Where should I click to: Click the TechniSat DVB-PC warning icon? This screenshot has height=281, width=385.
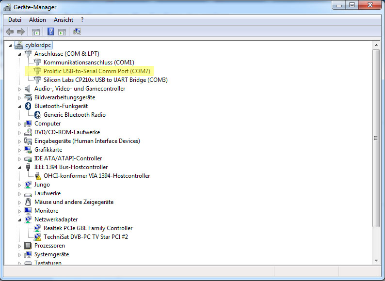(x=37, y=237)
